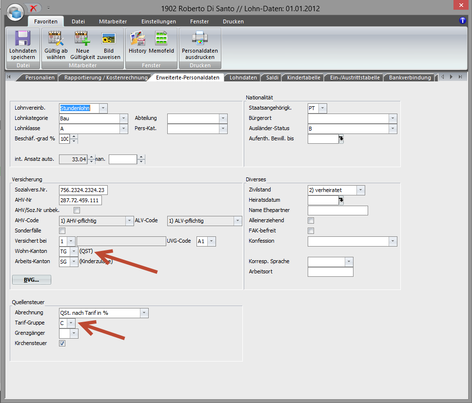
Task: Open the Kindertabelle tab
Action: (x=303, y=77)
